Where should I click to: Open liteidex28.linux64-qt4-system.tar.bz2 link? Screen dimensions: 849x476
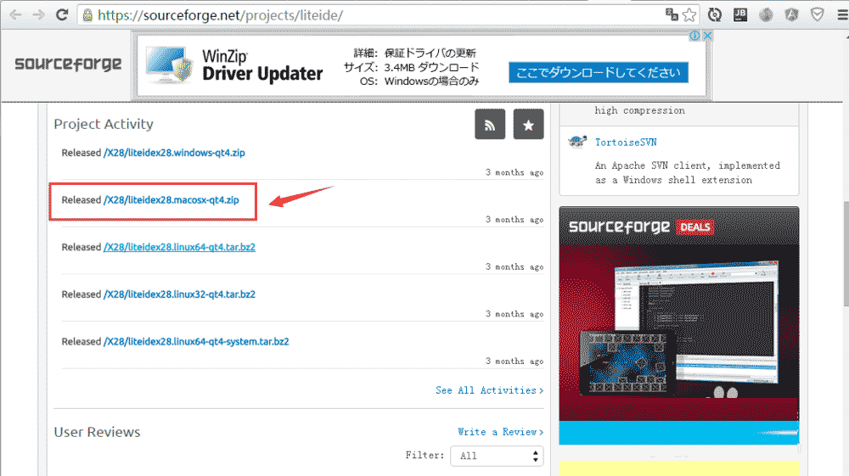point(196,341)
